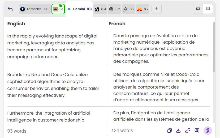Click the back arrow icon
Viewport: 220px width, 138px height.
[10, 9]
